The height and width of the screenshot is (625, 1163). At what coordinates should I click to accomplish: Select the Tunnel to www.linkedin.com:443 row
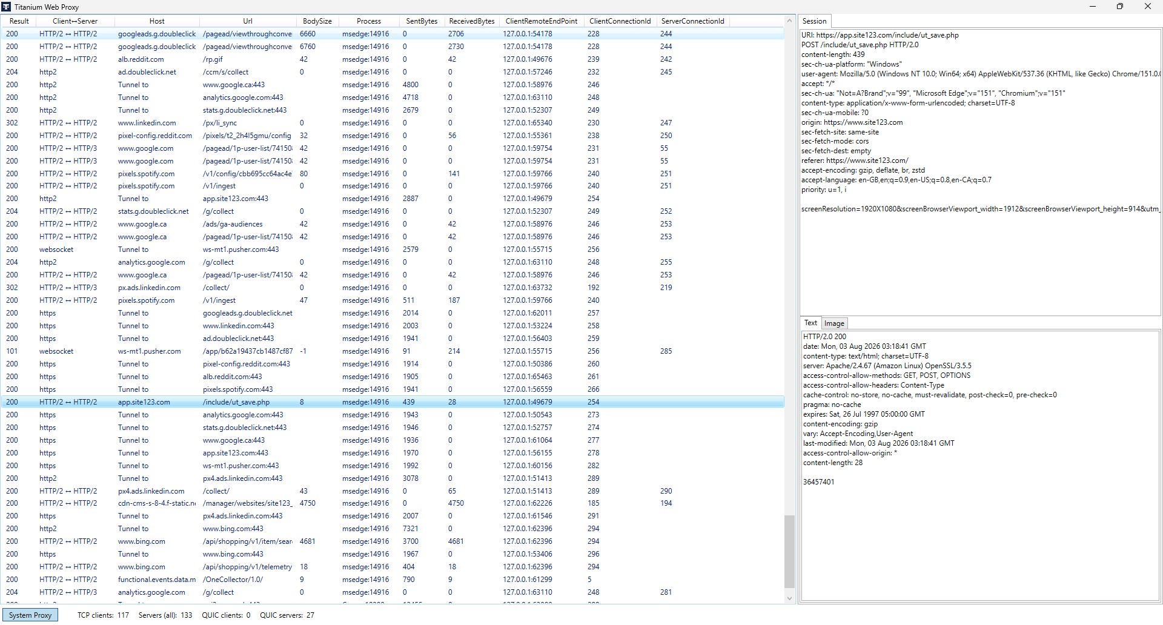393,326
